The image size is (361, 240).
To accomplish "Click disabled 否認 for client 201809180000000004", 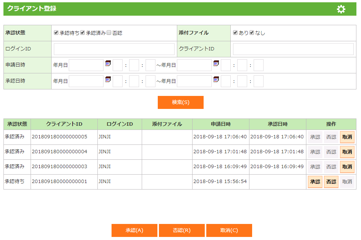I will point(331,152).
